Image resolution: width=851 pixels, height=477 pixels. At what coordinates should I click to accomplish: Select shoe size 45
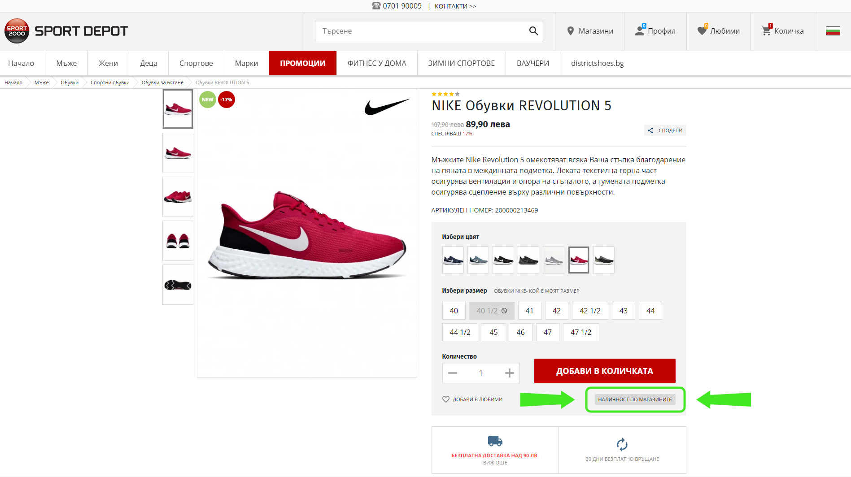pos(493,332)
